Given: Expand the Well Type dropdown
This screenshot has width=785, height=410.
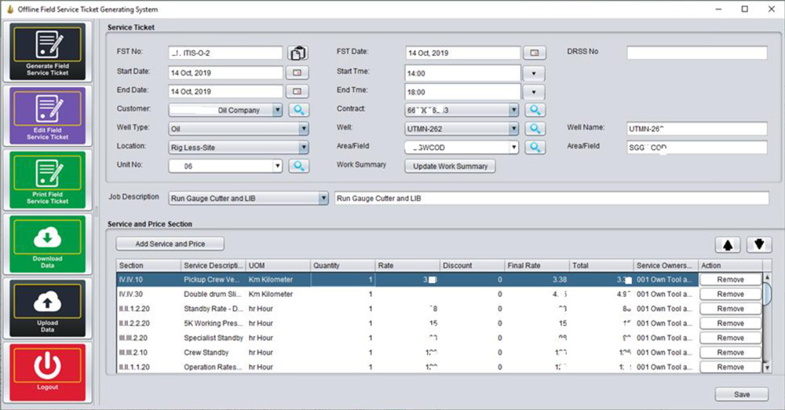Looking at the screenshot, I should click(x=303, y=129).
